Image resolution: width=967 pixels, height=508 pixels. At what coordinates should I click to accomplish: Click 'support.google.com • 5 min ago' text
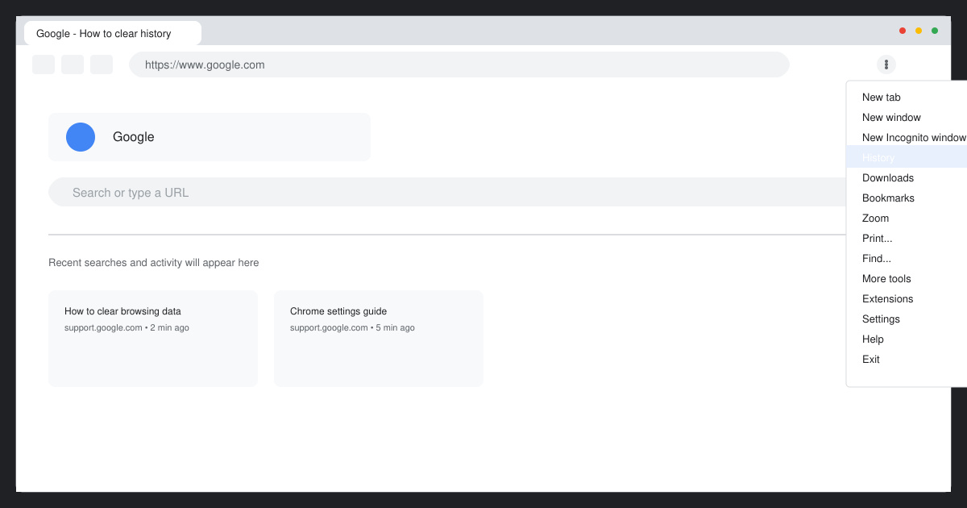point(352,328)
